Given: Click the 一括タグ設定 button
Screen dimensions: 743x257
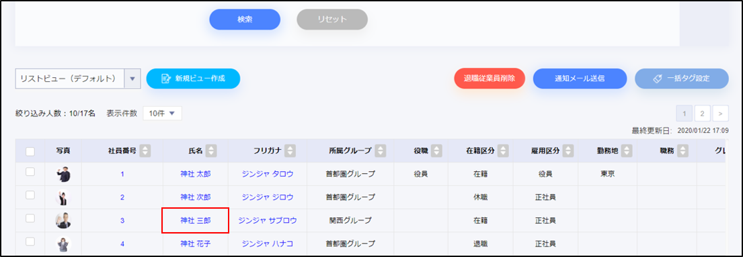Looking at the screenshot, I should (682, 79).
